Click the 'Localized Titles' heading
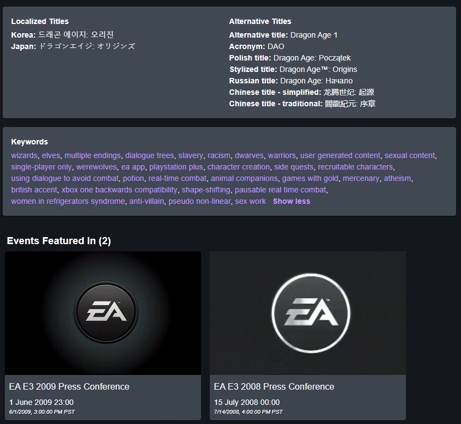The width and height of the screenshot is (461, 424). pyautogui.click(x=40, y=21)
